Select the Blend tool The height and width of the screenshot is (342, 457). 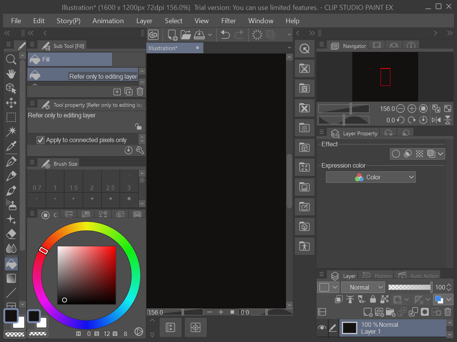click(11, 249)
